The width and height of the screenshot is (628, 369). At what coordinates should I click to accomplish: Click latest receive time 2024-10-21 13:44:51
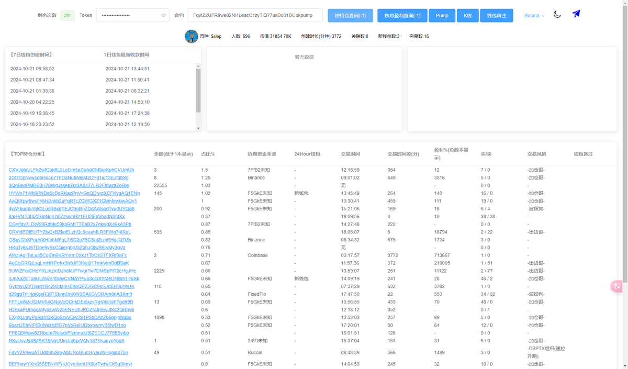[128, 69]
